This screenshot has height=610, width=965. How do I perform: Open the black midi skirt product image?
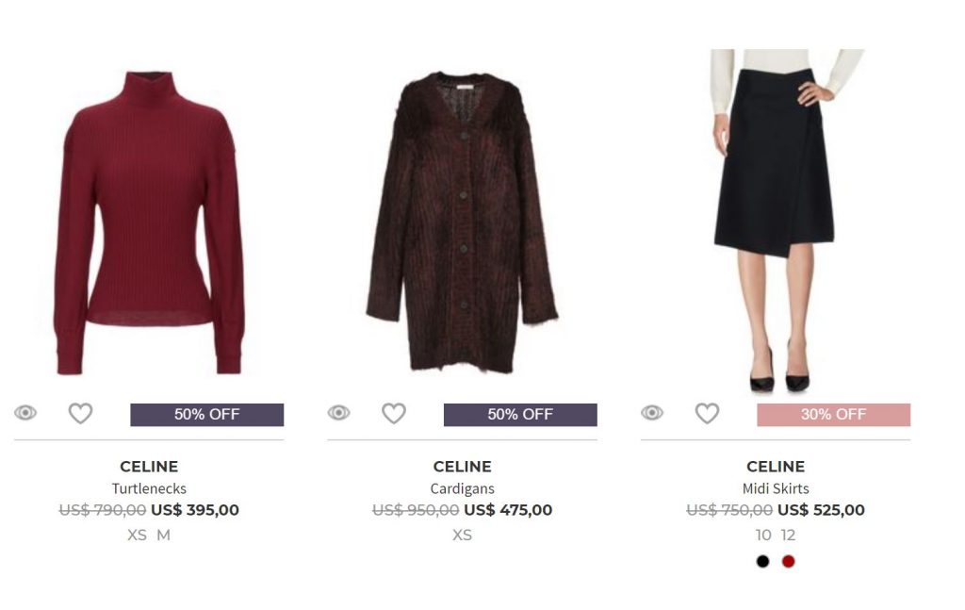coord(776,221)
